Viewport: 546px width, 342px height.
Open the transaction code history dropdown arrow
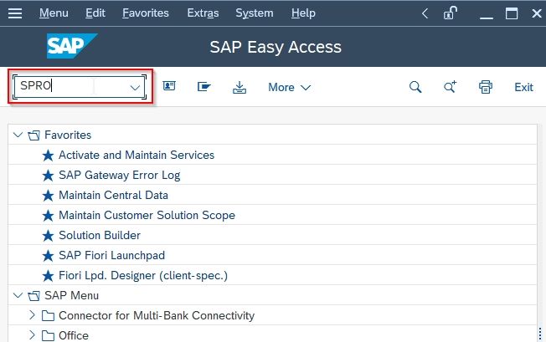(135, 87)
